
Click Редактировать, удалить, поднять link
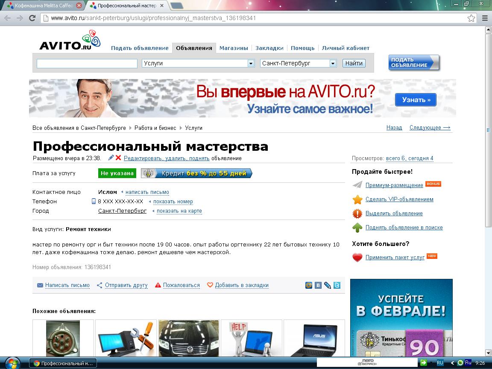(x=167, y=158)
